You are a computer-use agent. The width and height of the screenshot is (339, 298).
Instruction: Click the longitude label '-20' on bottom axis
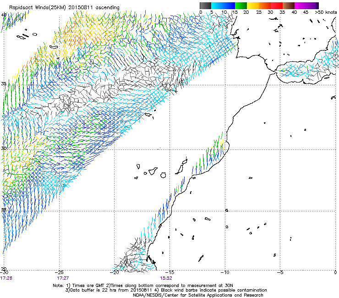tap(115, 272)
